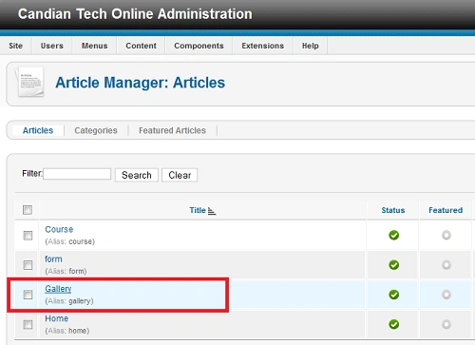The width and height of the screenshot is (475, 345).
Task: Focus the Filter text field
Action: pos(77,174)
